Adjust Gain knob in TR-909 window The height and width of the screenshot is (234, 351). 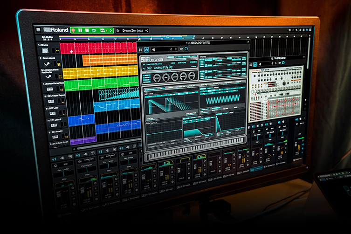click(x=283, y=63)
